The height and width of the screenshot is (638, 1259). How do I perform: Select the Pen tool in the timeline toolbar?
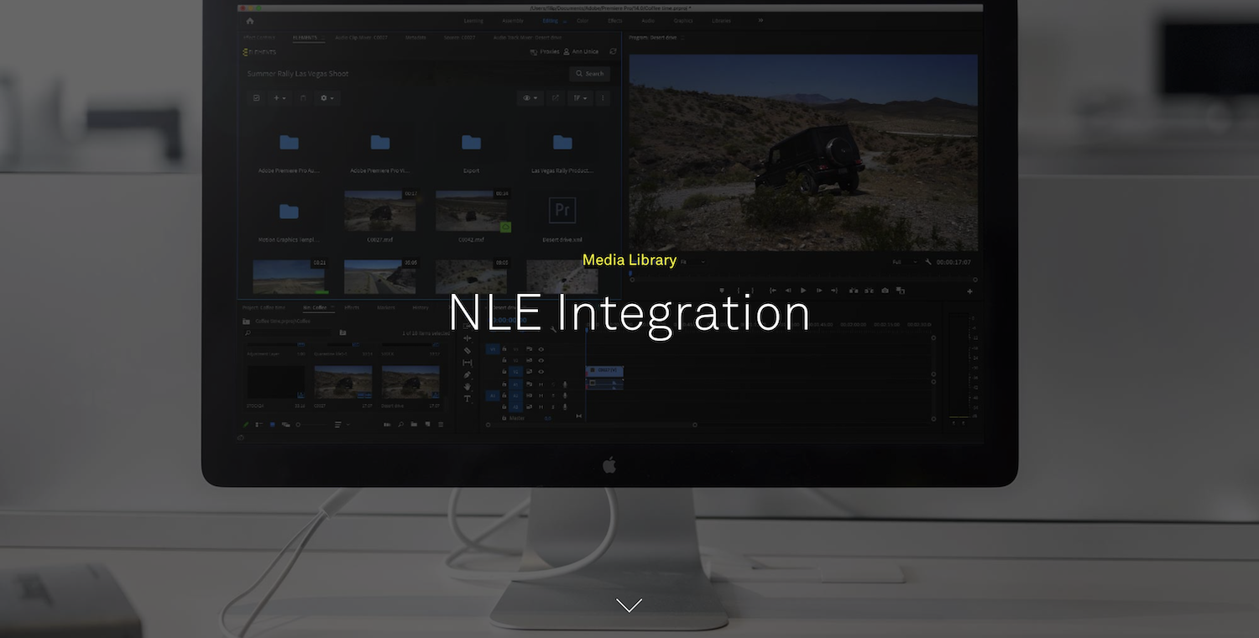[468, 376]
